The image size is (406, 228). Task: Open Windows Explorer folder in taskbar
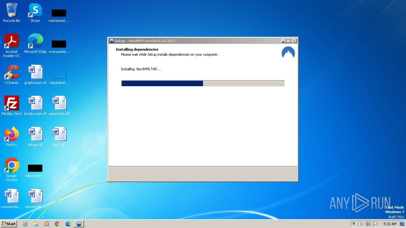coord(36,224)
